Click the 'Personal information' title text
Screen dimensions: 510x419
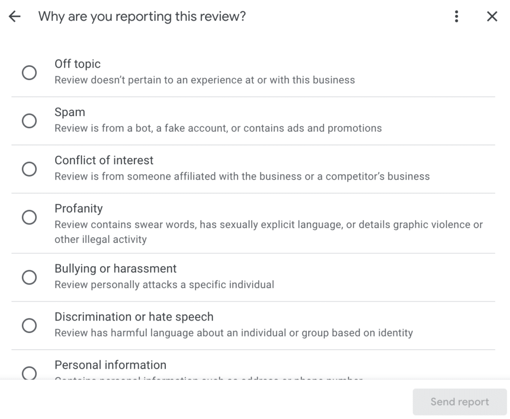pos(110,365)
